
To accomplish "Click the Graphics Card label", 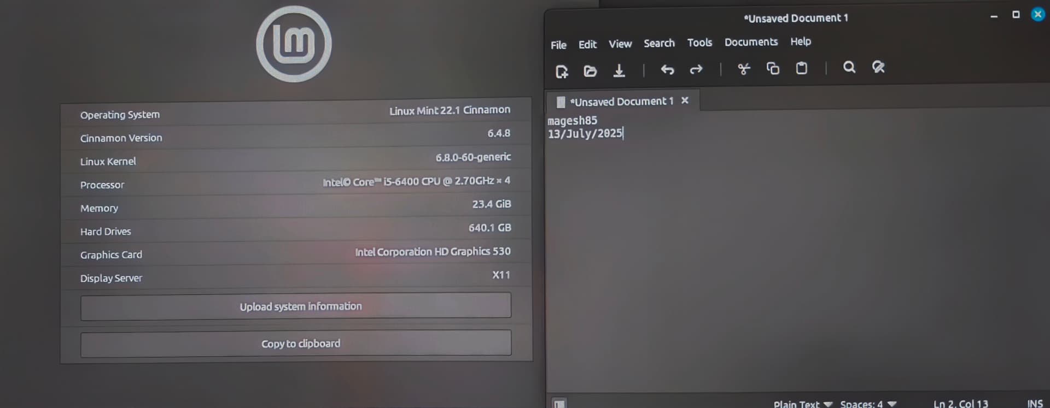I will point(111,255).
